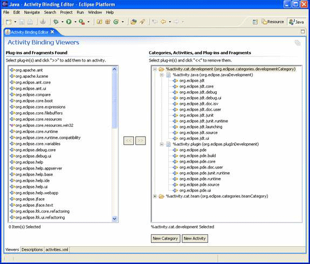Select org.eclipse.help.webapp in the plug-in list
The width and height of the screenshot is (310, 264).
[37, 193]
